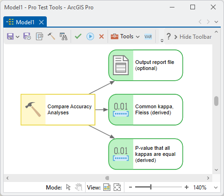Click the hammer Environments icon in toolbar
Screen dimensions: 224x196
[x=51, y=36]
